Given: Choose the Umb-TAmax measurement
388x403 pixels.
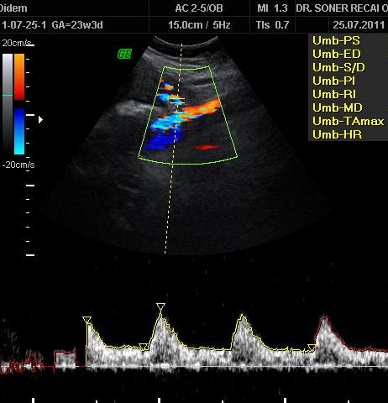Looking at the screenshot, I should point(349,121).
